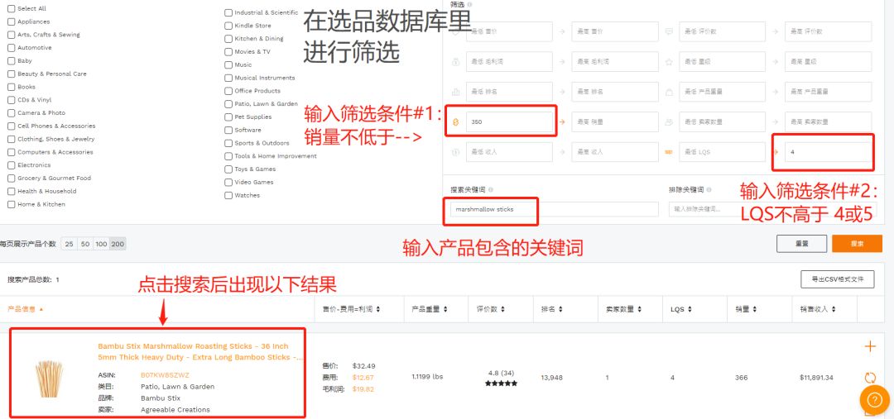Enable the Patio, Lawn & Garden category
Image resolution: width=894 pixels, height=419 pixels.
click(228, 104)
